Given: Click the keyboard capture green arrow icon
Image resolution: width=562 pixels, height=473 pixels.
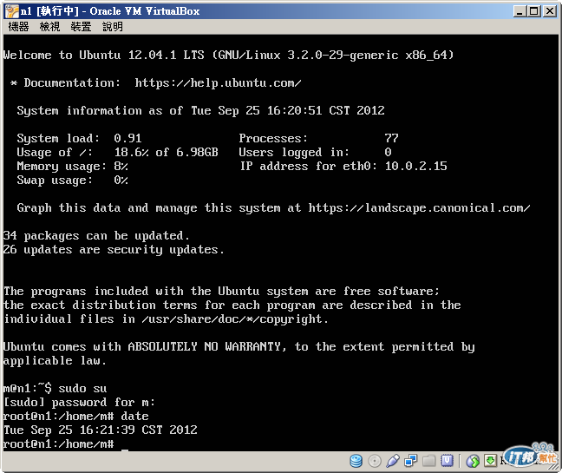Looking at the screenshot, I should (490, 461).
